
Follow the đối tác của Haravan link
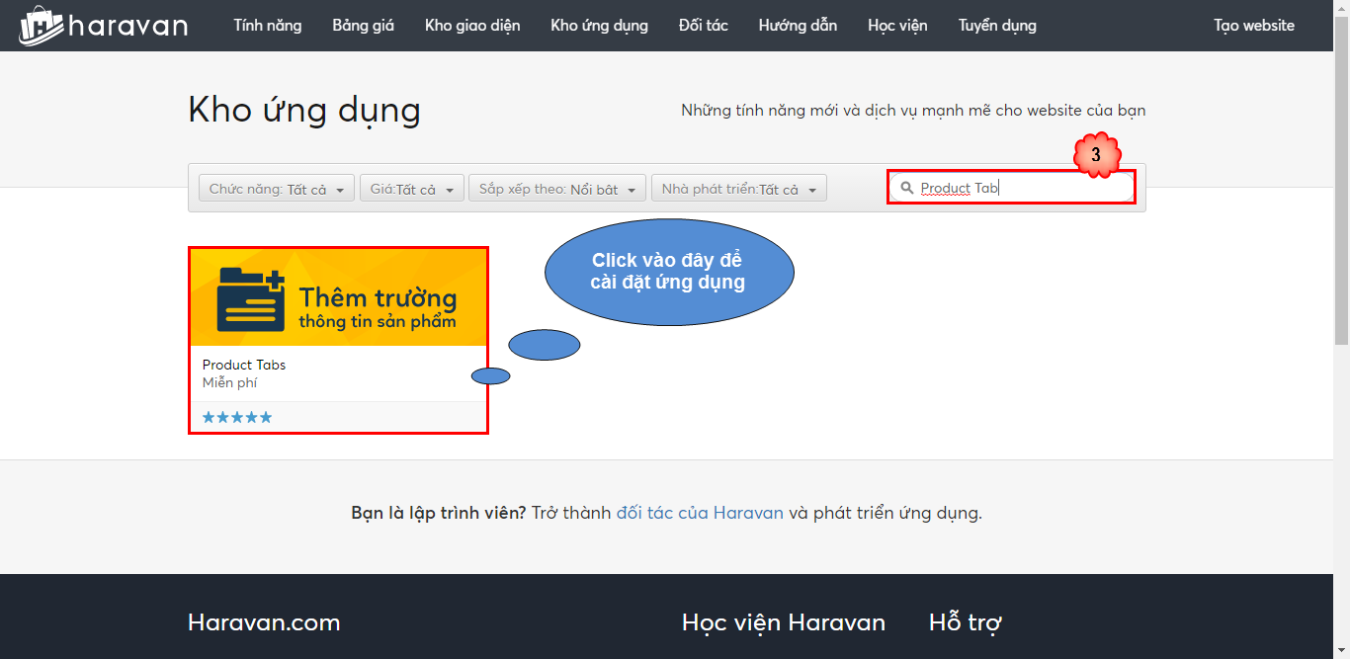point(700,513)
